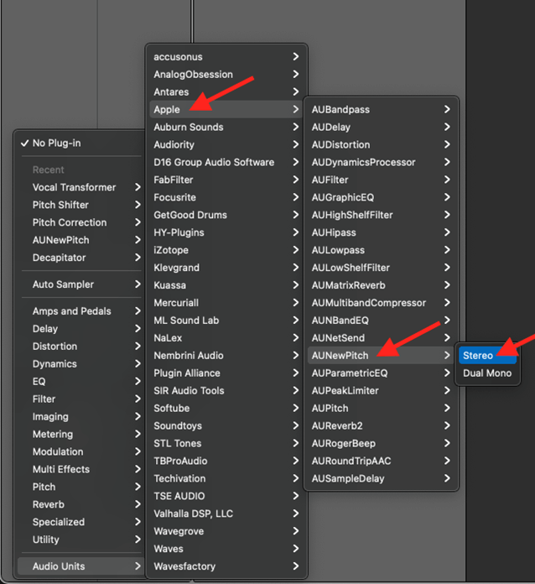Choose Dual Mono for AUNewPitch
535x584 pixels.
[486, 373]
